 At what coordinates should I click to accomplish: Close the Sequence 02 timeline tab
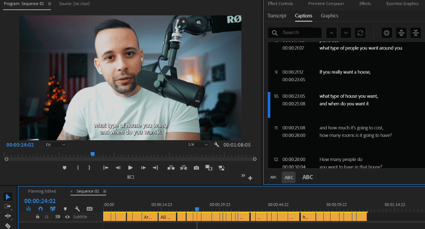click(x=71, y=192)
